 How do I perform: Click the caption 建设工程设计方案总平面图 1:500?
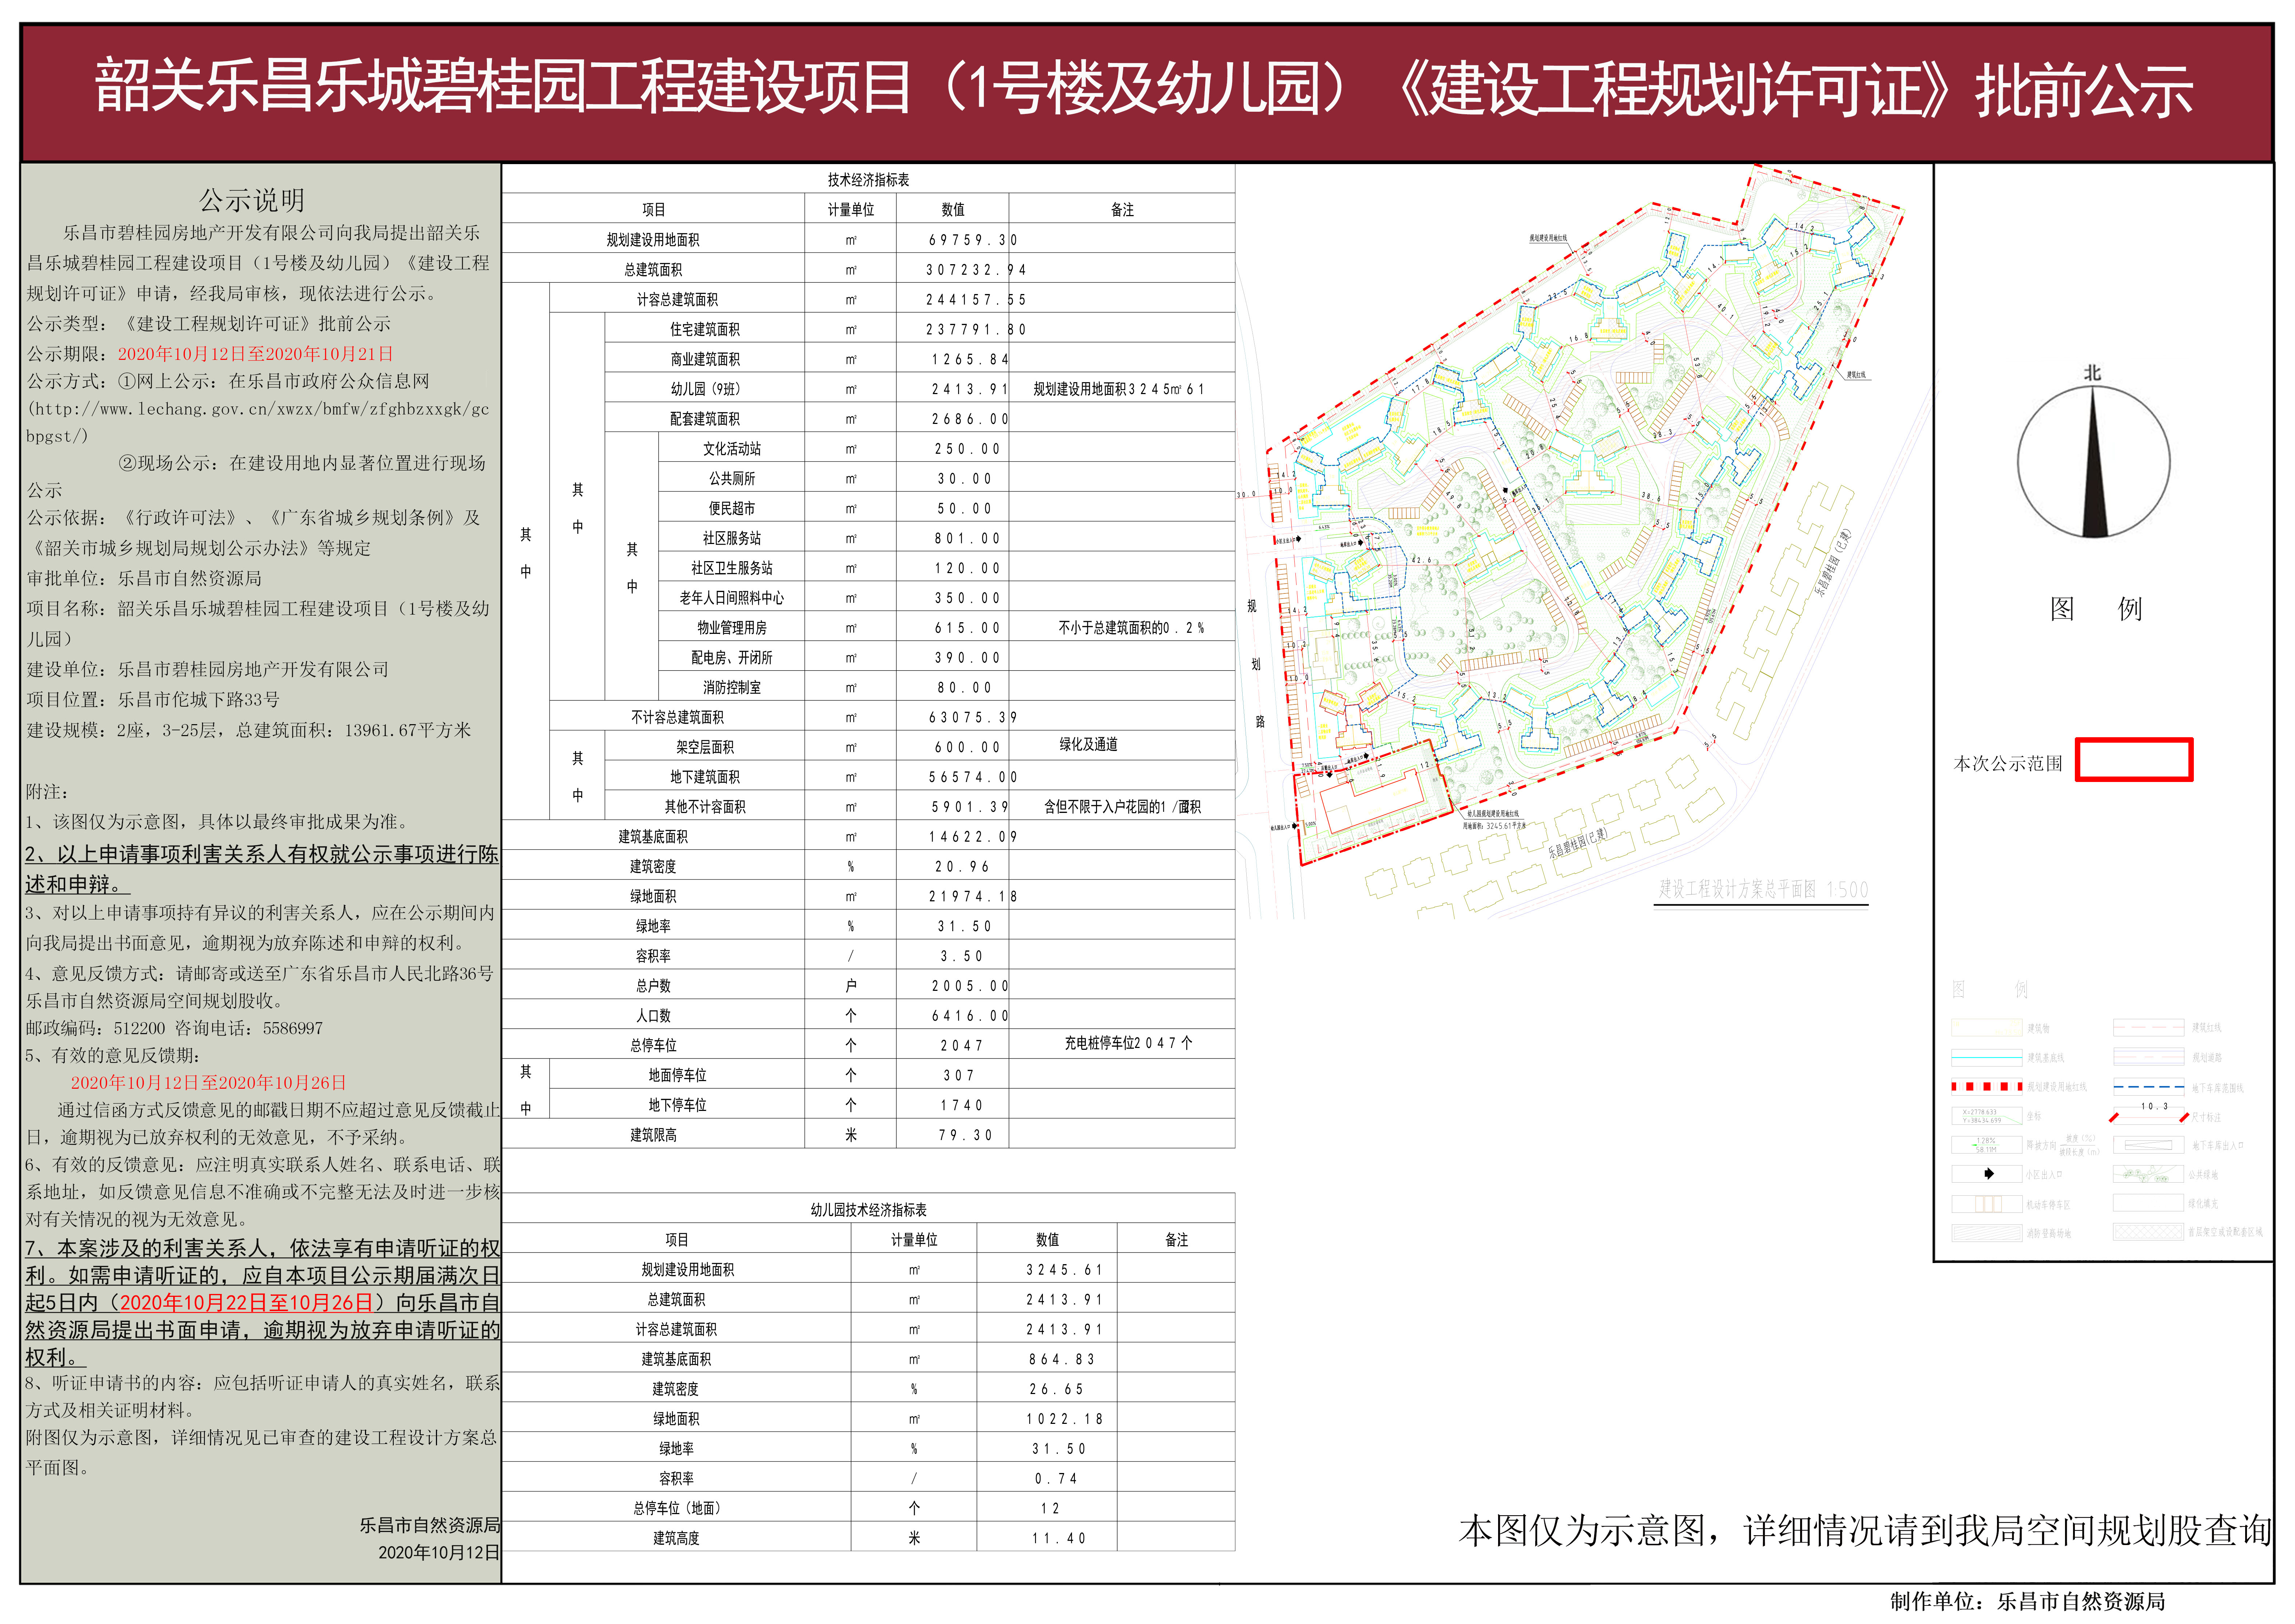[x=1763, y=889]
